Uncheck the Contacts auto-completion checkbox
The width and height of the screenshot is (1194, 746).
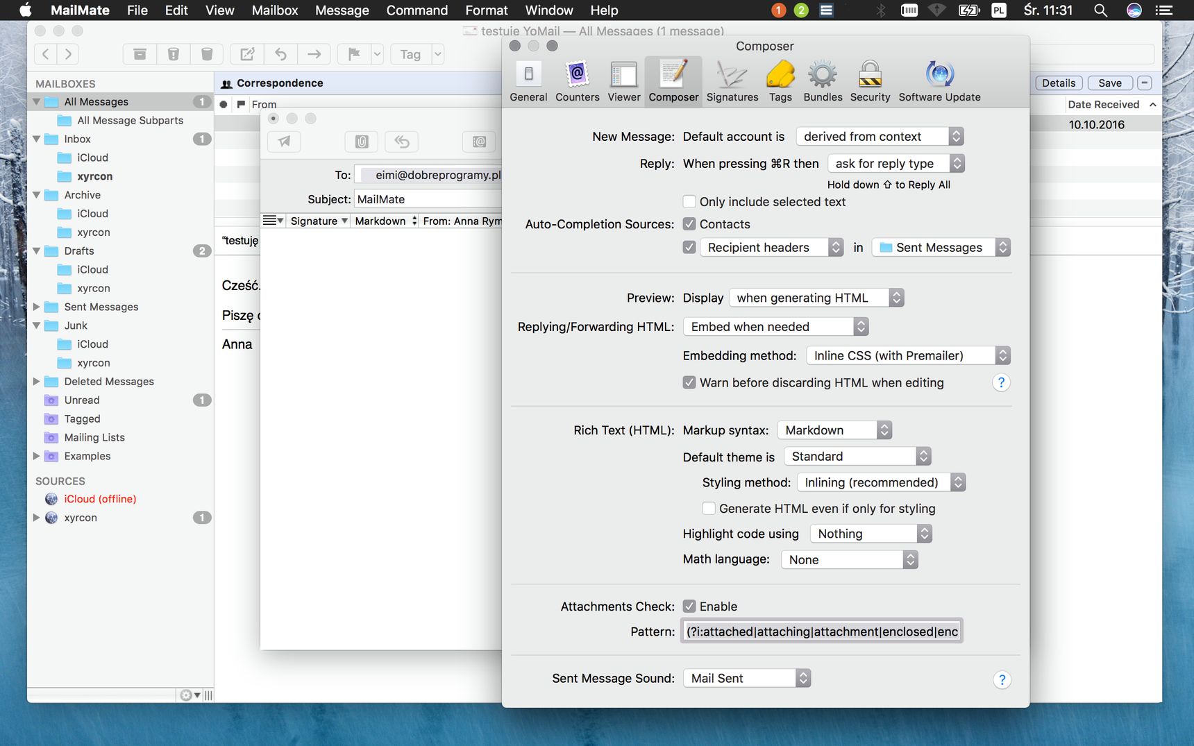click(689, 224)
